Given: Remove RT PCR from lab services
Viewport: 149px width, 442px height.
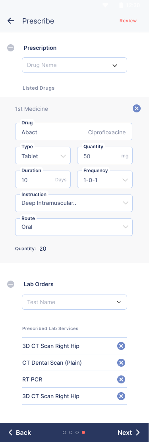Looking at the screenshot, I should (x=121, y=379).
